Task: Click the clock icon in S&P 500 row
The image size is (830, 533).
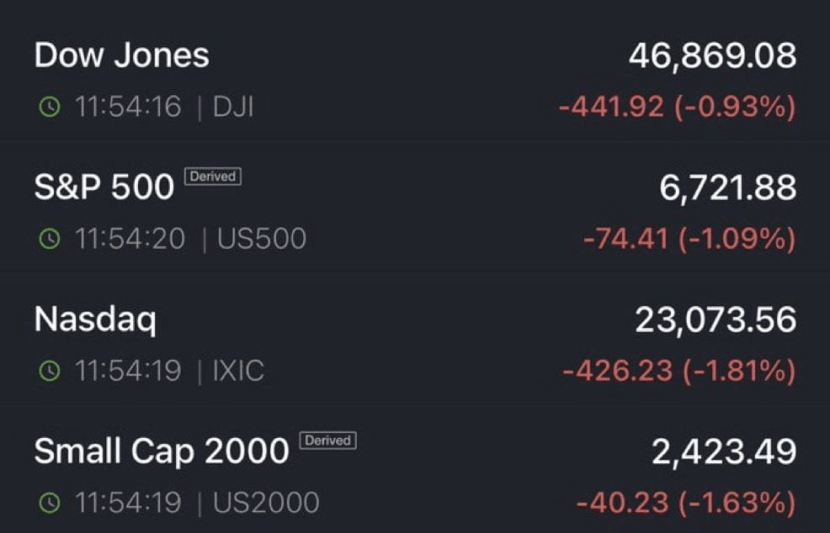Action: click(x=51, y=240)
